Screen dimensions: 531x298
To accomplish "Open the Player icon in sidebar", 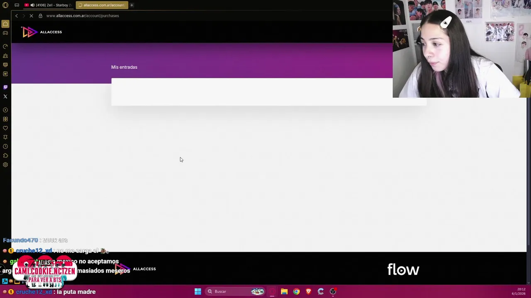I will 5,110.
